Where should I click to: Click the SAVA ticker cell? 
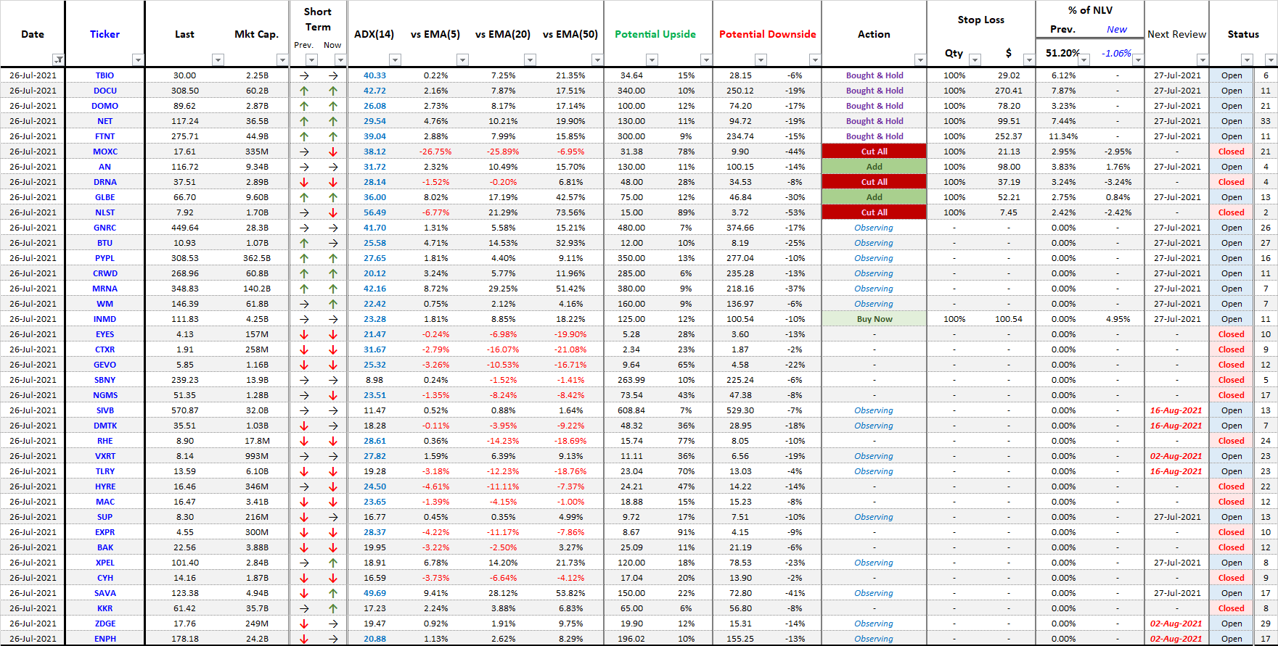coord(105,593)
